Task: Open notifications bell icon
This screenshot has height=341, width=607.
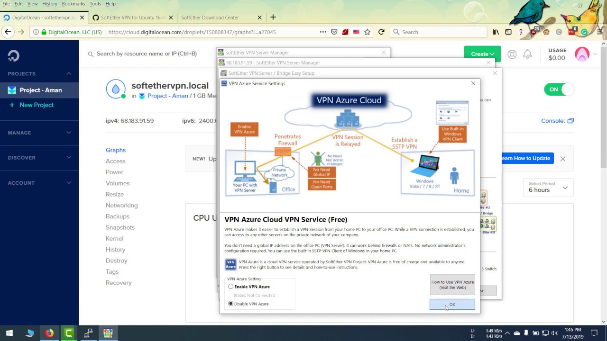Action: [x=527, y=54]
